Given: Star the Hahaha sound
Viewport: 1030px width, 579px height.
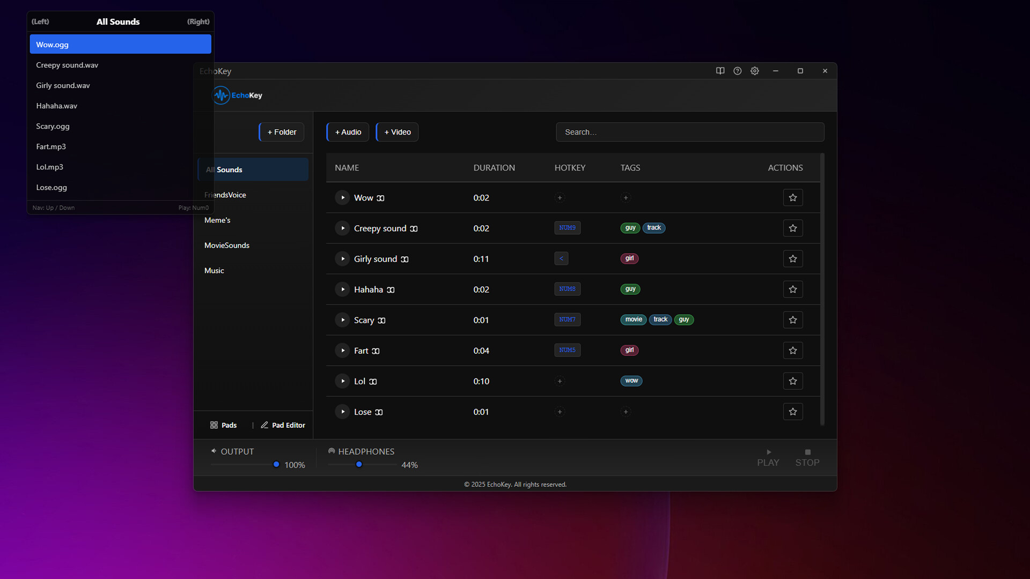Looking at the screenshot, I should (x=793, y=289).
